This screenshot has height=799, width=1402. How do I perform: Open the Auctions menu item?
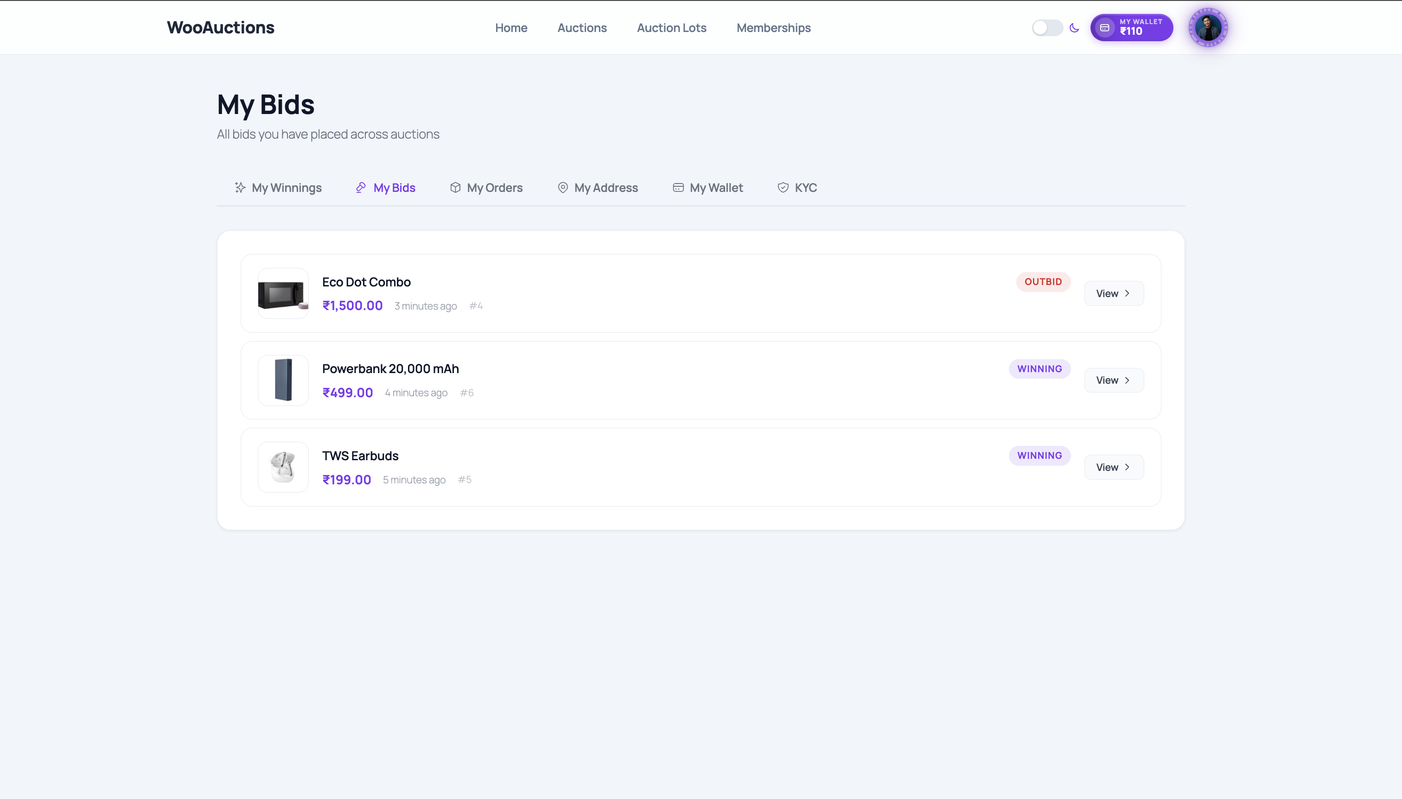582,27
